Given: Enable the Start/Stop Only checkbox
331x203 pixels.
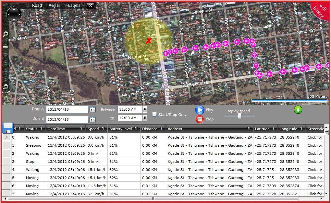Looking at the screenshot, I should pyautogui.click(x=155, y=114).
